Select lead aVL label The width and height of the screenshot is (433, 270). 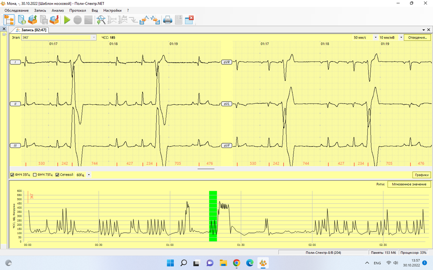pos(226,104)
